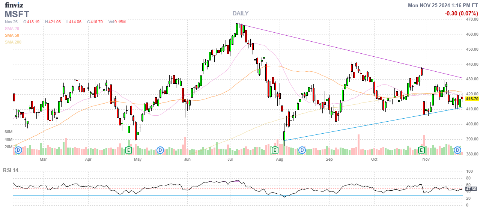Select the mid-May dividend 'D' marker
The height and width of the screenshot is (211, 483).
pos(160,151)
